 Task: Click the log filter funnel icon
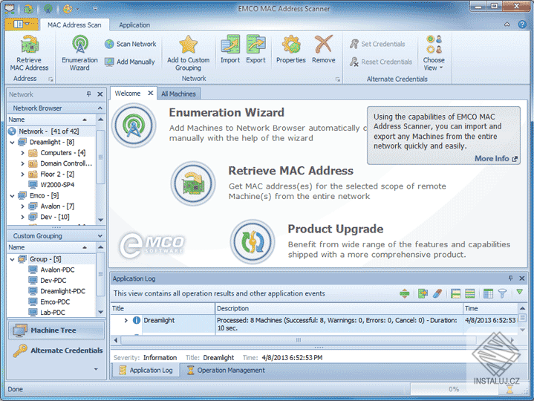tap(502, 293)
